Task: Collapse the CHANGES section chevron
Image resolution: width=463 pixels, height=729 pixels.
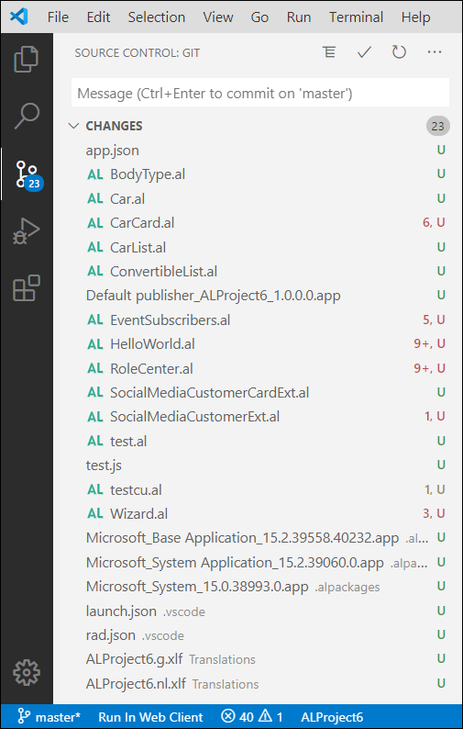Action: tap(73, 126)
